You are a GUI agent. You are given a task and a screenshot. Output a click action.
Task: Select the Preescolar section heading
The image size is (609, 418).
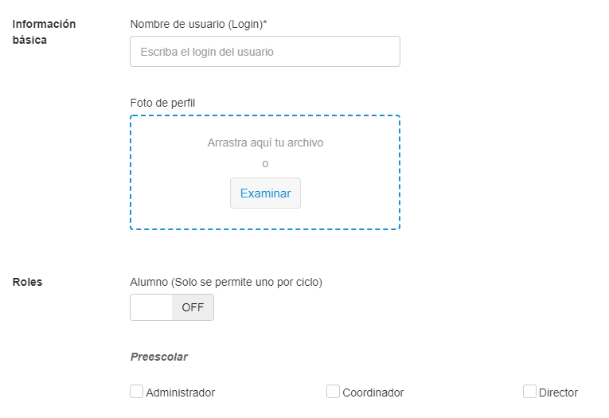pyautogui.click(x=159, y=357)
